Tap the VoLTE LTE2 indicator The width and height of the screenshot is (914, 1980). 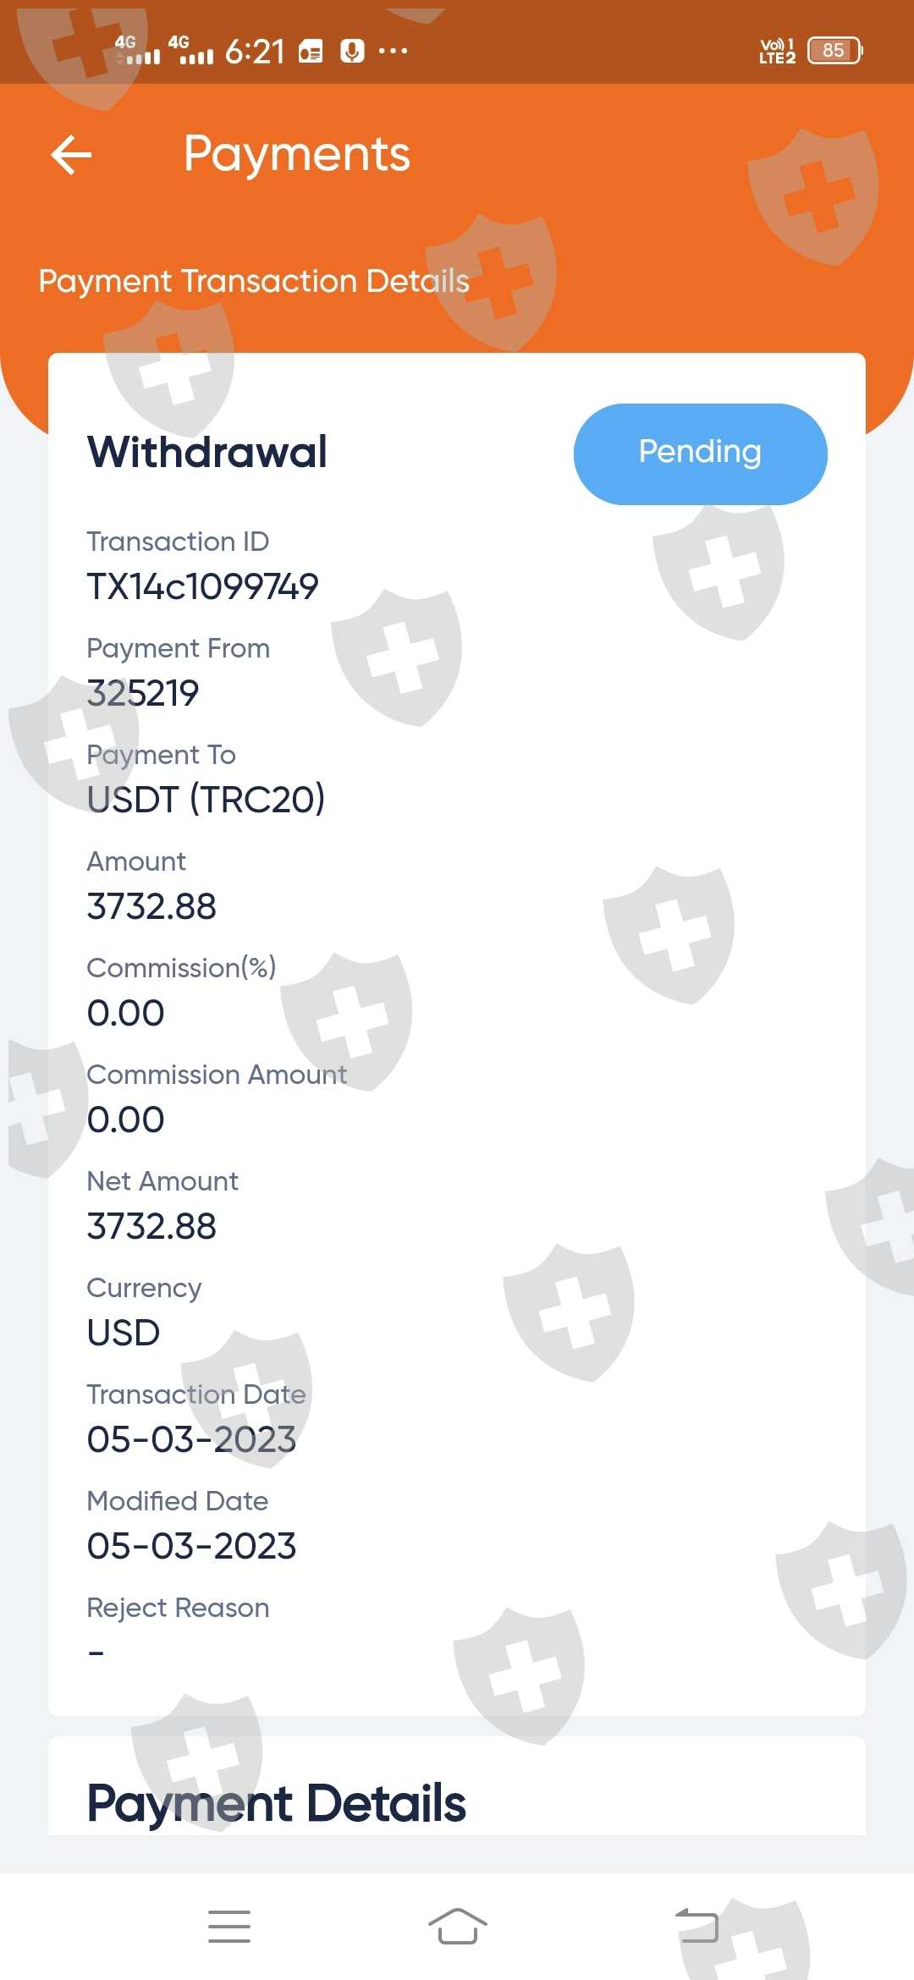point(777,51)
